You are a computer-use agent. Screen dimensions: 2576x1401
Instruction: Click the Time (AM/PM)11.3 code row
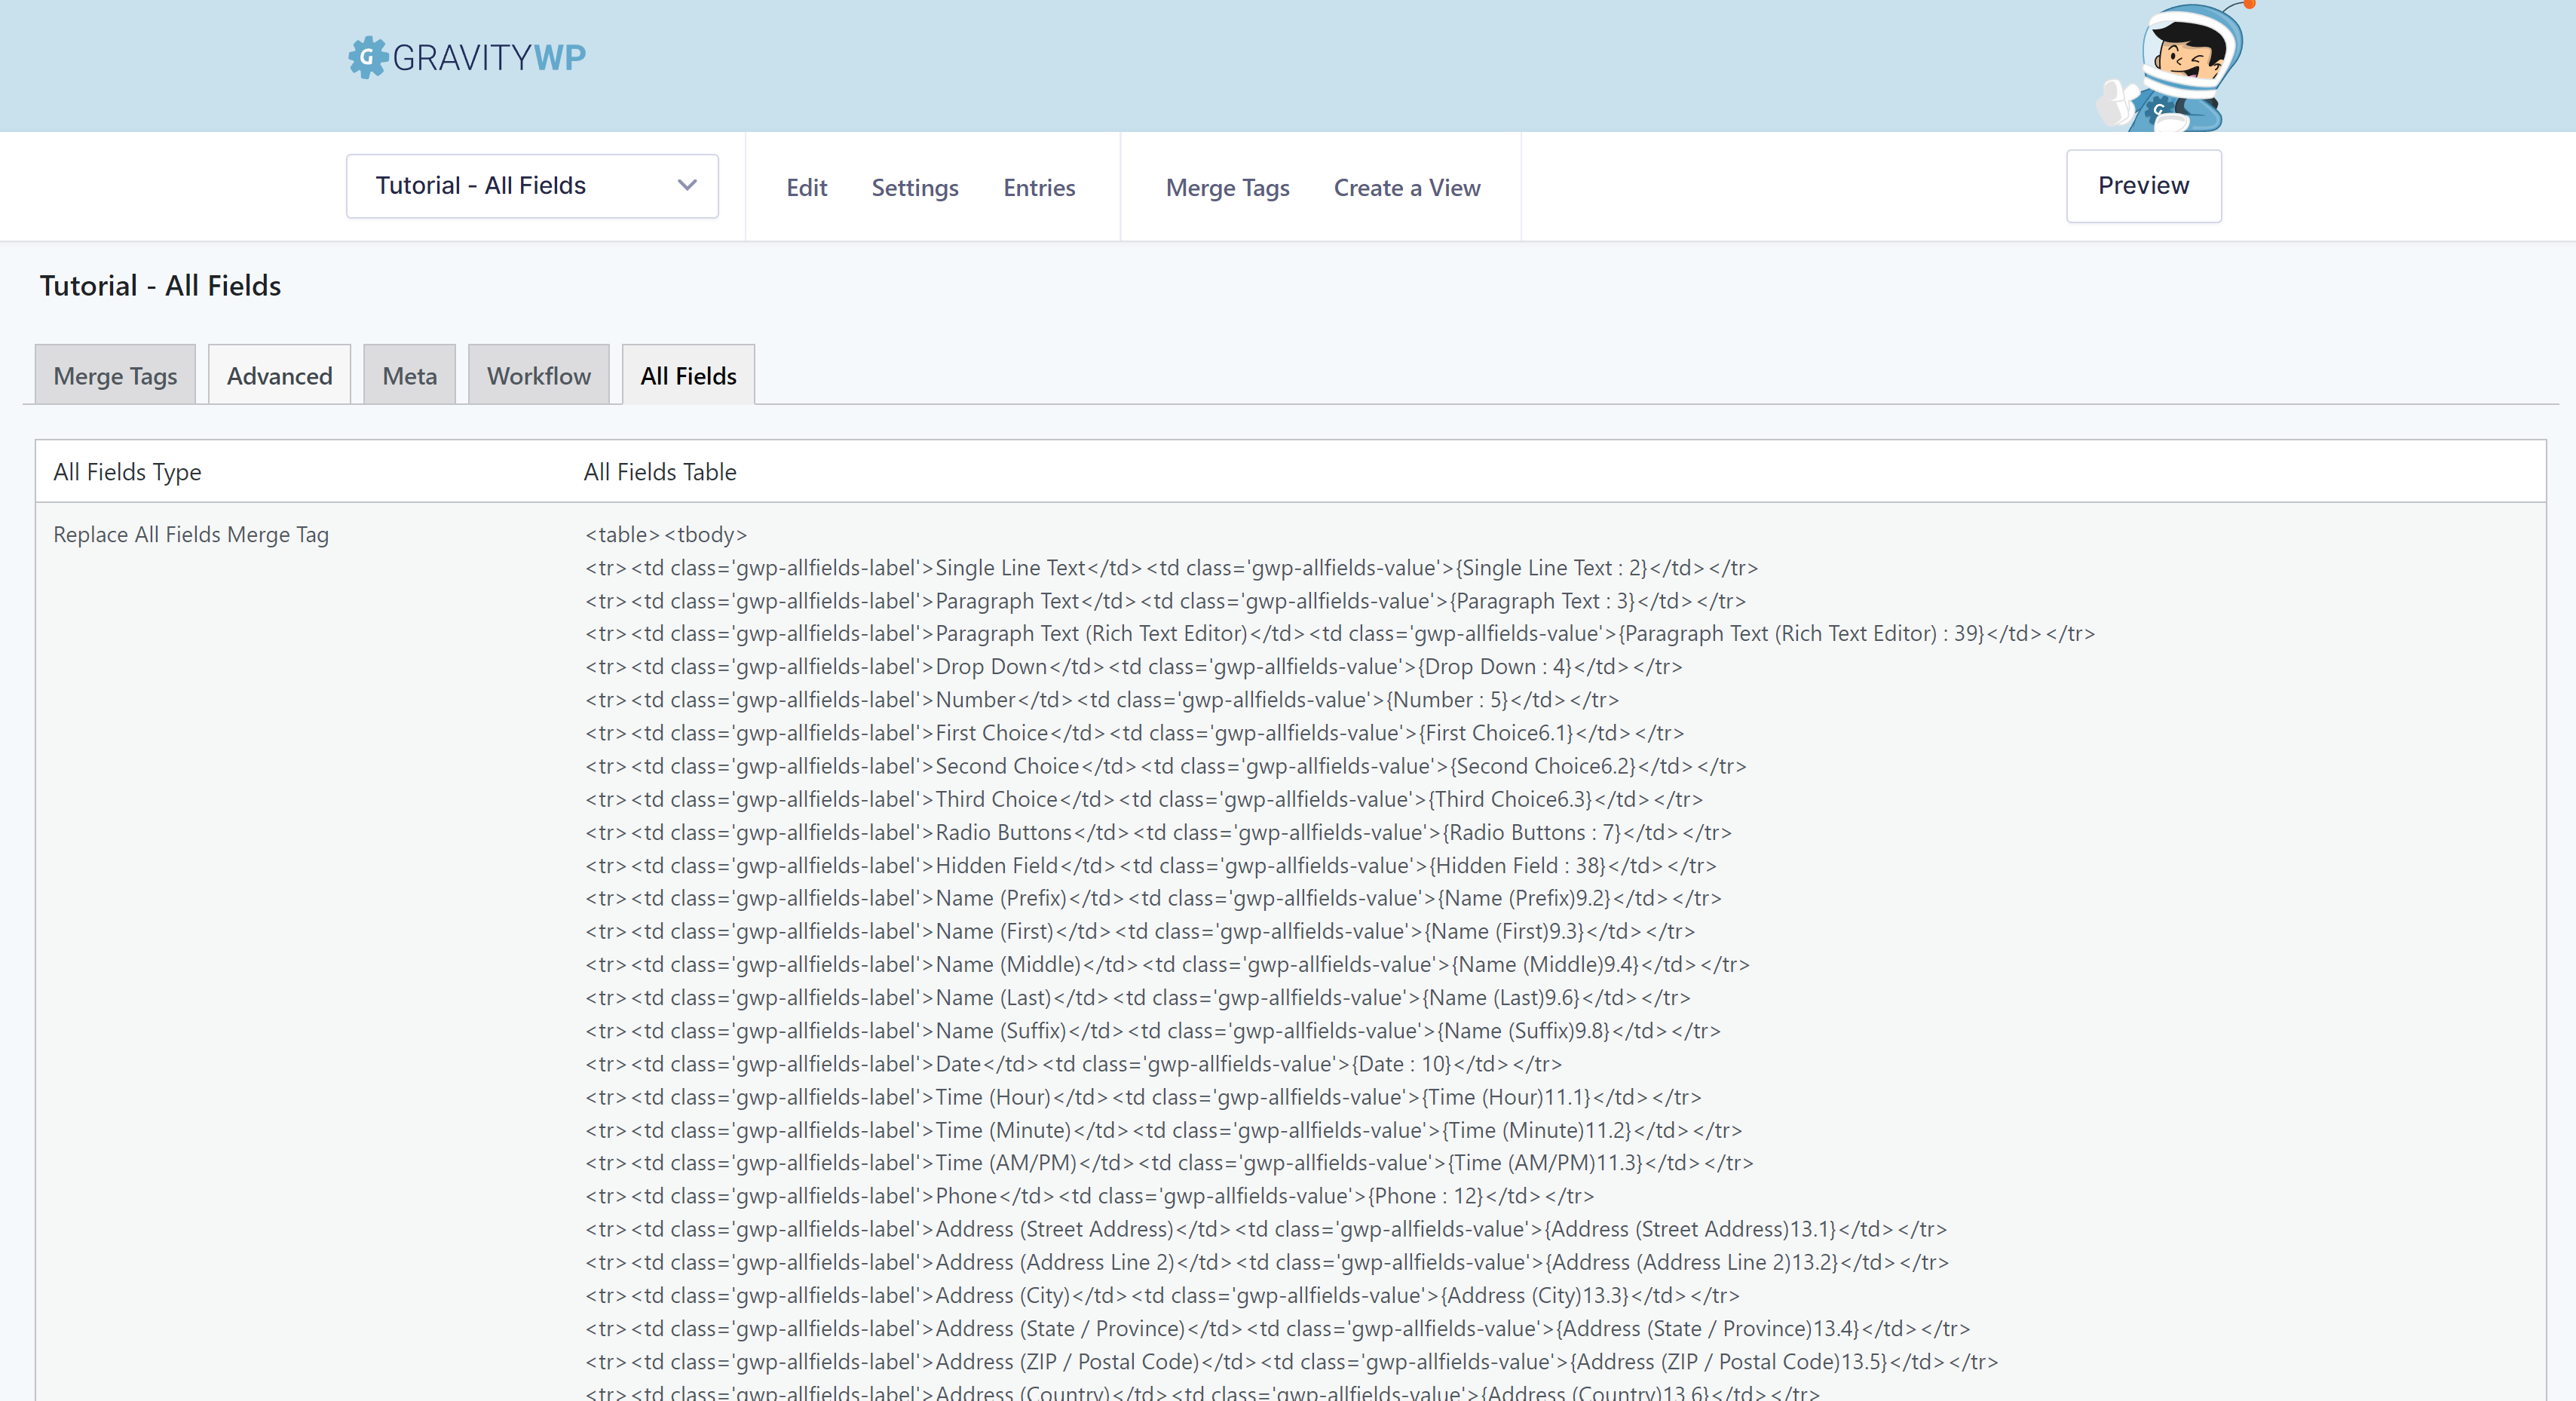pos(1169,1163)
